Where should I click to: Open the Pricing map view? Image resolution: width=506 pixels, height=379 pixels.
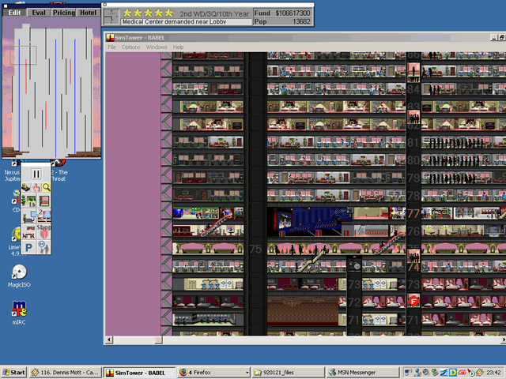(64, 13)
